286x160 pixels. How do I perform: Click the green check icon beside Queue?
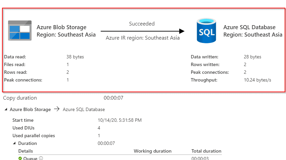pyautogui.click(x=20, y=158)
